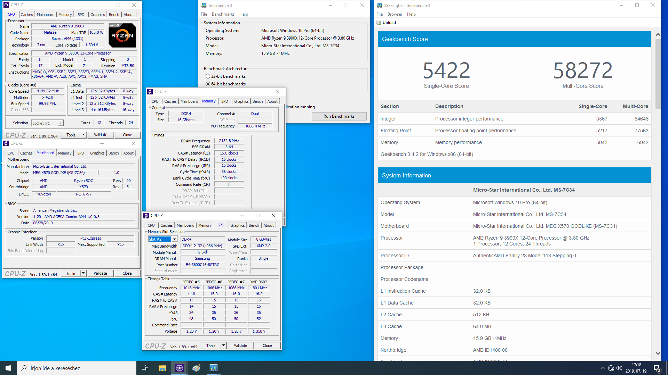Image resolution: width=668 pixels, height=375 pixels.
Task: Click Validate in the CPU-Z SPD window
Action: tap(240, 345)
